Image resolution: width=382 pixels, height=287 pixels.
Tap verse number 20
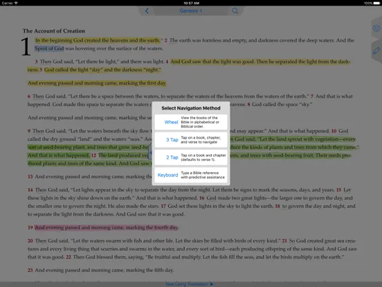(x=30, y=241)
